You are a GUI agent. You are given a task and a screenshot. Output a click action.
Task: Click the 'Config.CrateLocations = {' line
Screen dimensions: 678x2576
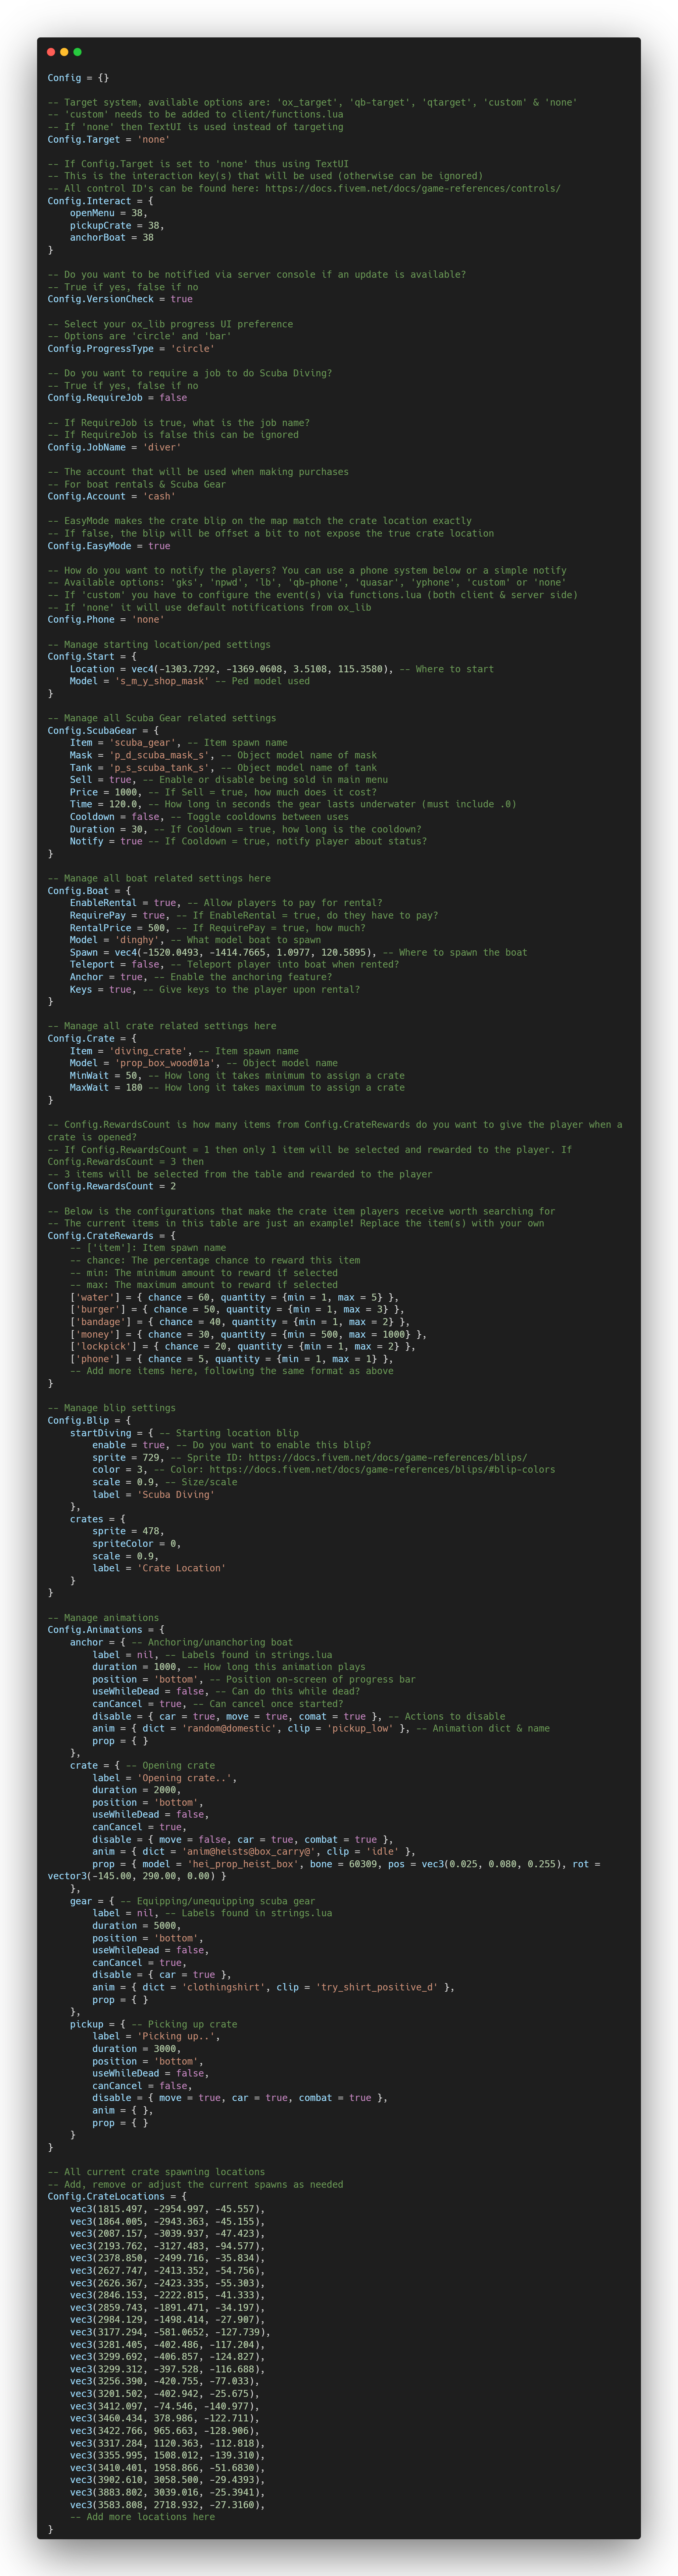click(x=117, y=2196)
